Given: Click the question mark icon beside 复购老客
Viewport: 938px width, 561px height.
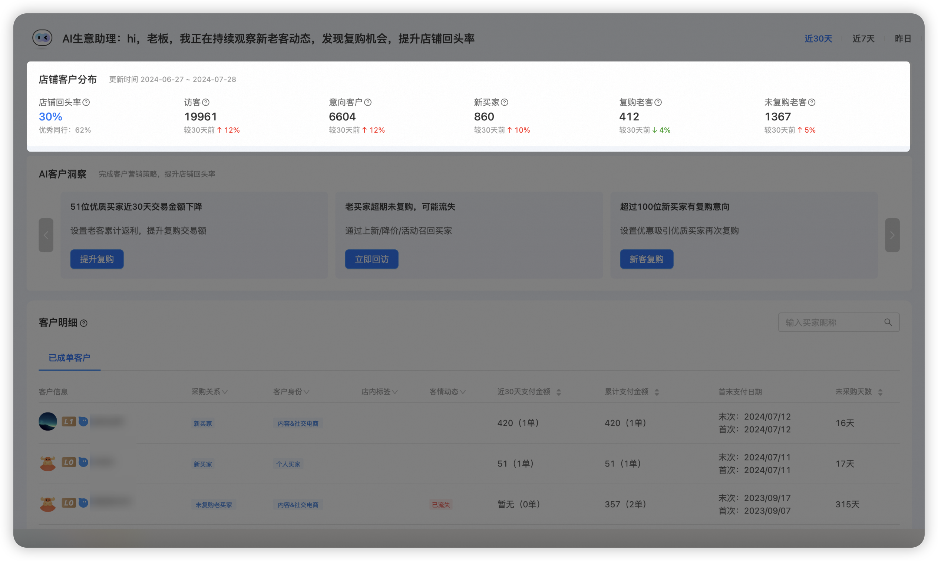Looking at the screenshot, I should pos(659,102).
